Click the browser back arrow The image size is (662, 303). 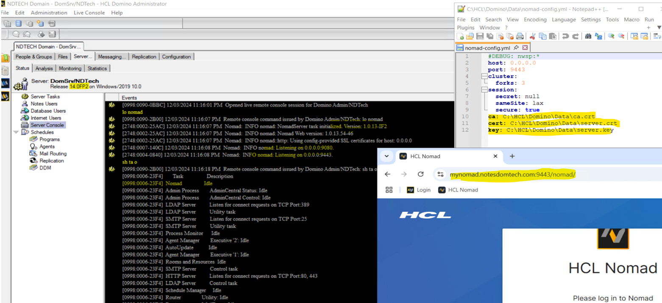pyautogui.click(x=387, y=174)
